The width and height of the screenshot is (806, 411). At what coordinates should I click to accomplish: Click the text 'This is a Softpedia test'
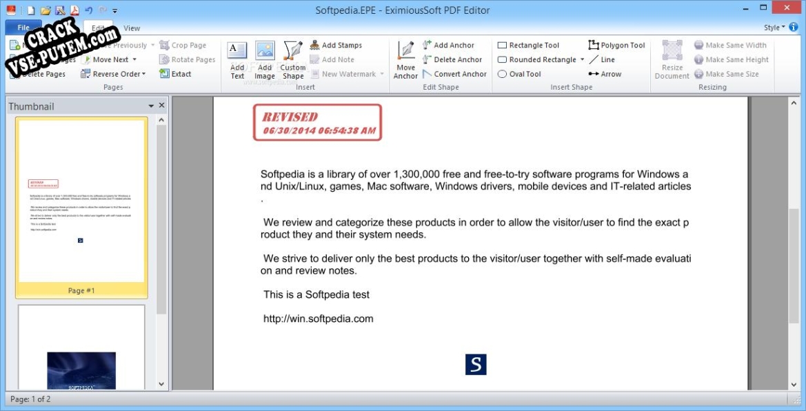tap(316, 294)
